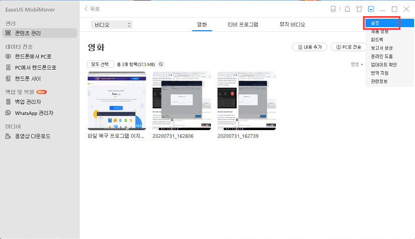415x239 pixels.
Task: Open the 명칭 sort dropdown
Action: click(x=357, y=65)
